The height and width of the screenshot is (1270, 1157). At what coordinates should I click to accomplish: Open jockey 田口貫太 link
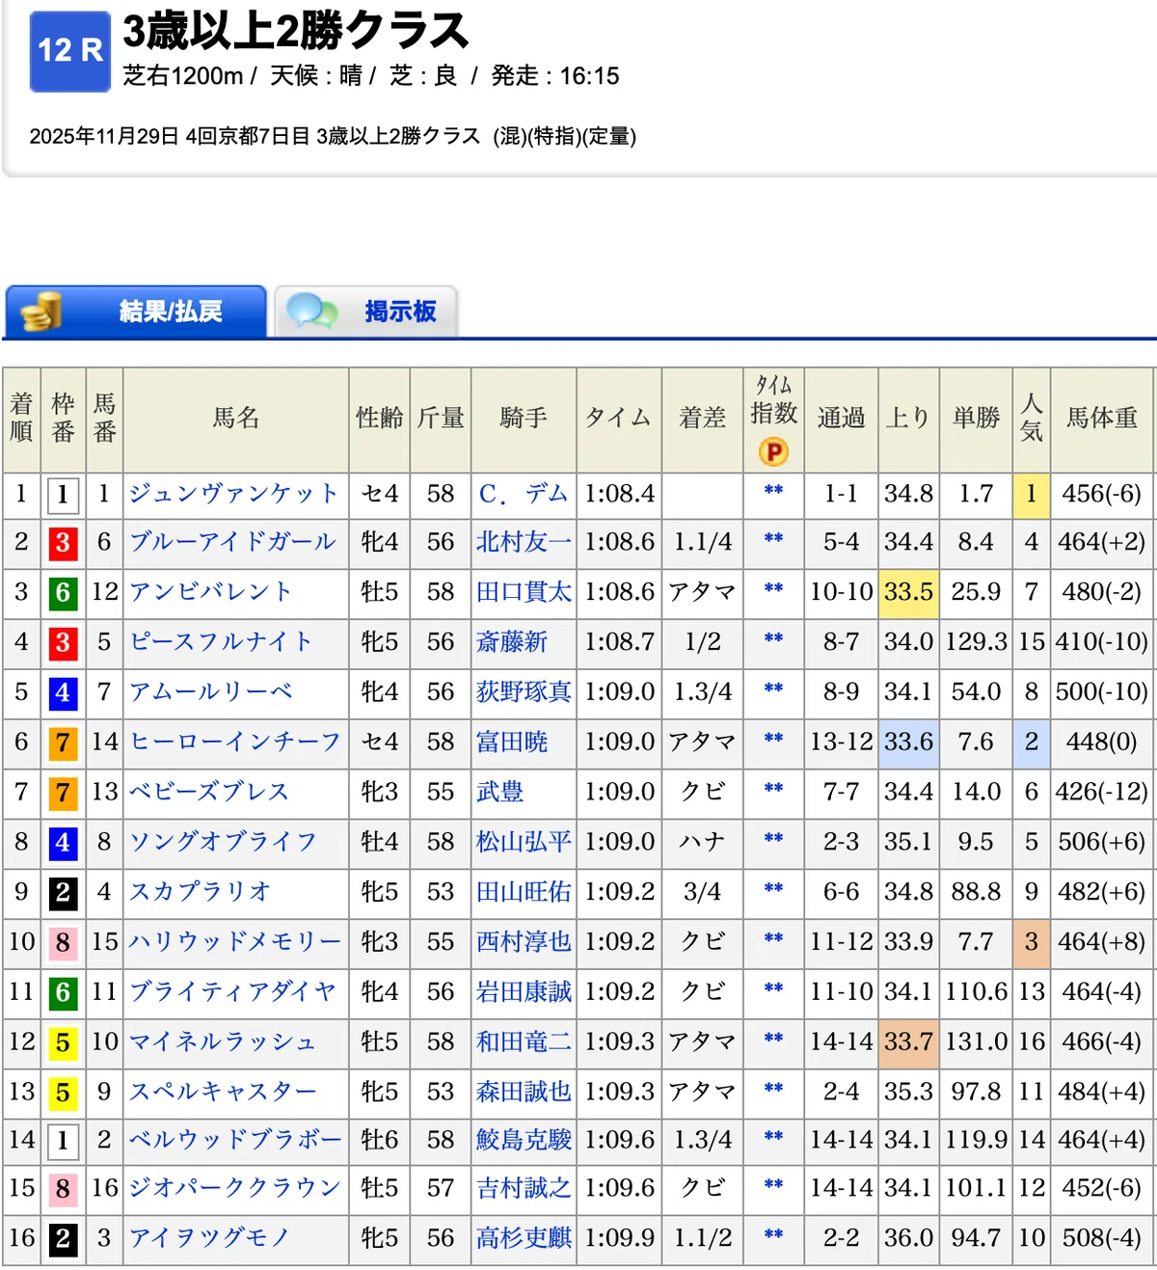pyautogui.click(x=524, y=592)
